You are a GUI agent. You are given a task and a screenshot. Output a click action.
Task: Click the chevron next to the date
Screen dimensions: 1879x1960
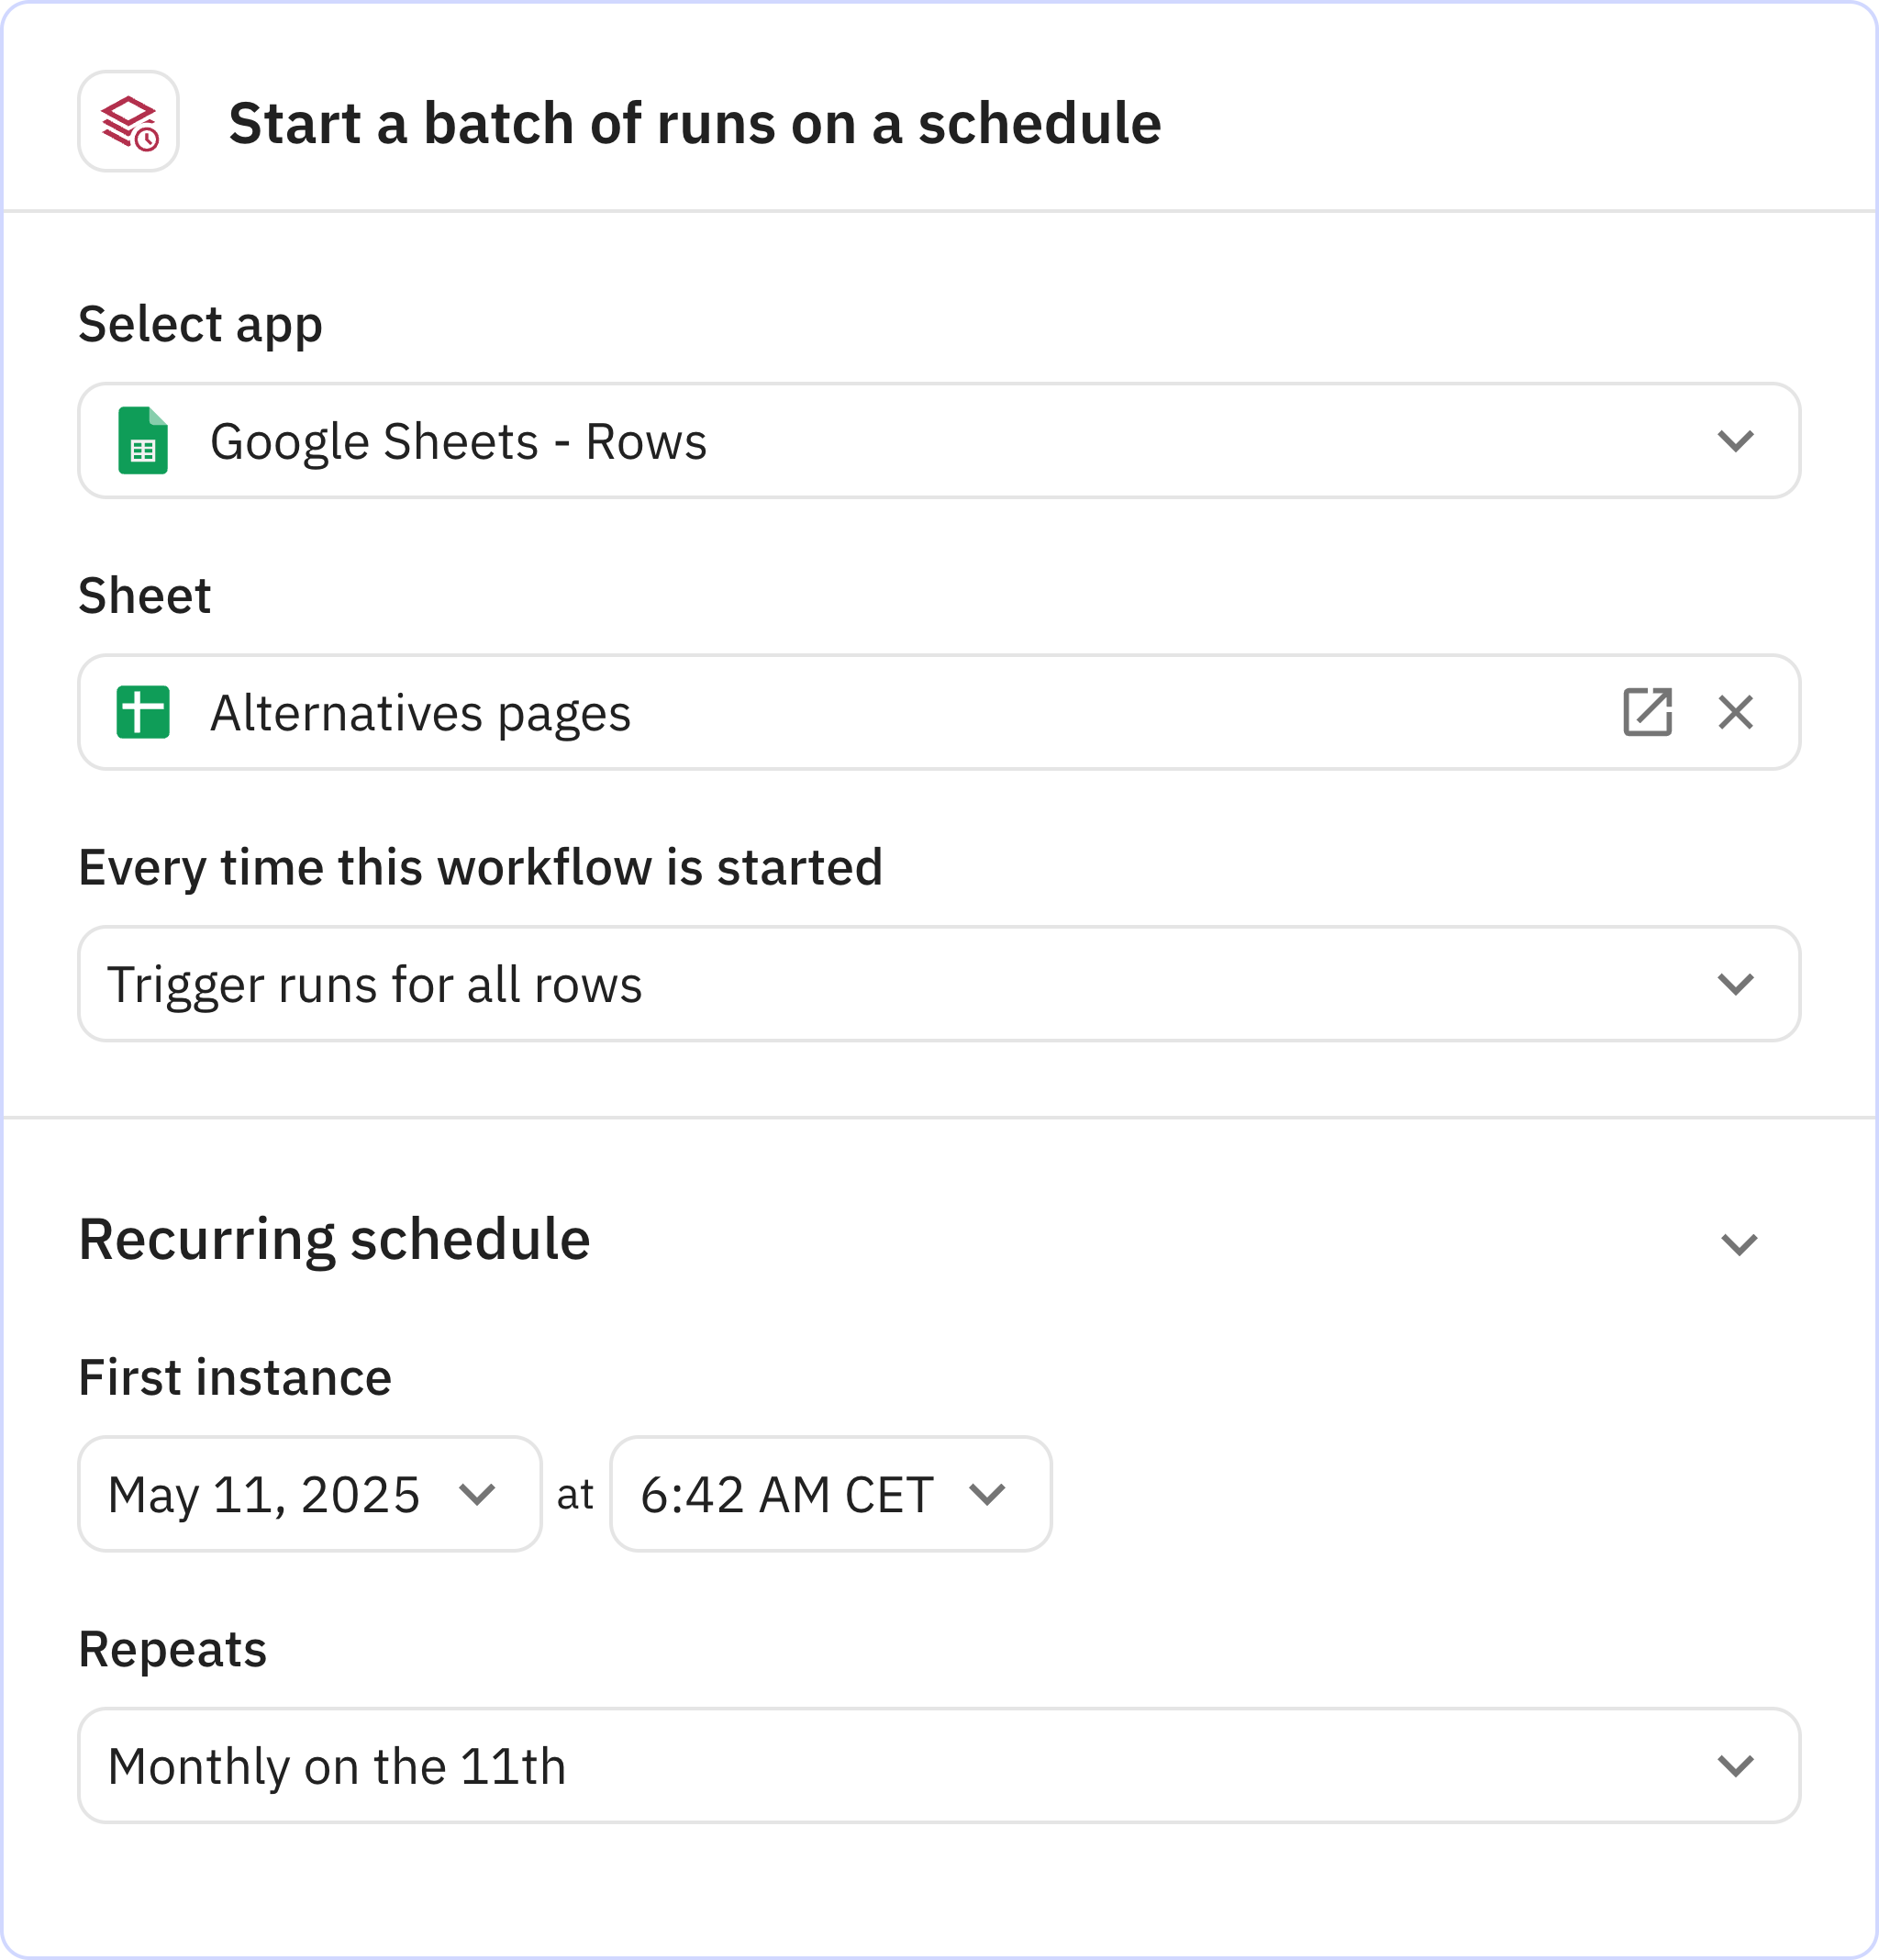477,1494
